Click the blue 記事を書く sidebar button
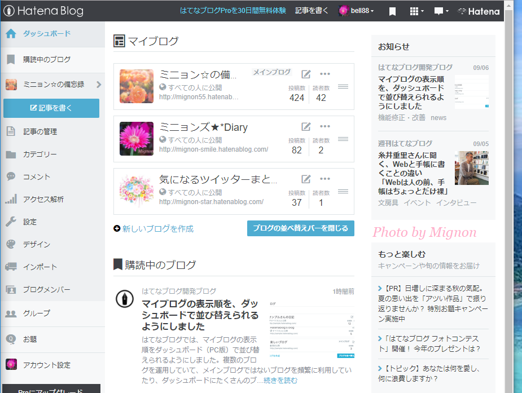522x393 pixels. click(51, 108)
